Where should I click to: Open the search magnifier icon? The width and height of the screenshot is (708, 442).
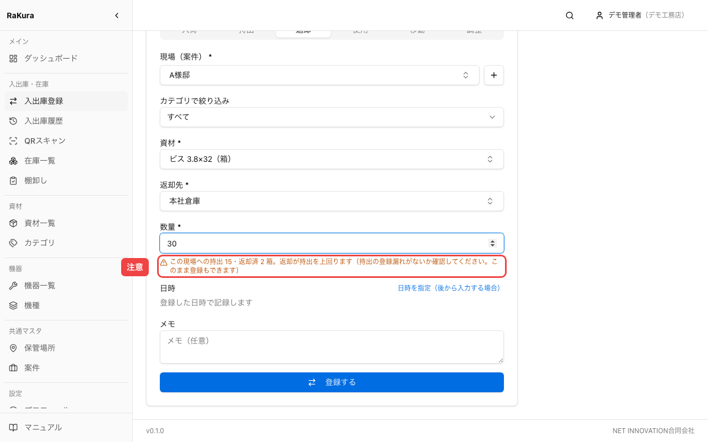coord(570,15)
